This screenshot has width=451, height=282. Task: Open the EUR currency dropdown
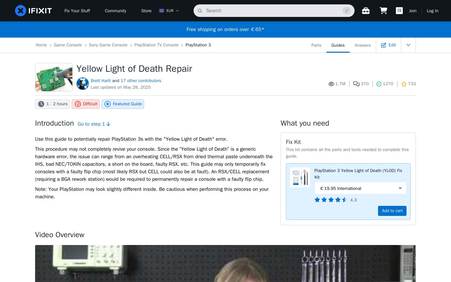click(169, 11)
